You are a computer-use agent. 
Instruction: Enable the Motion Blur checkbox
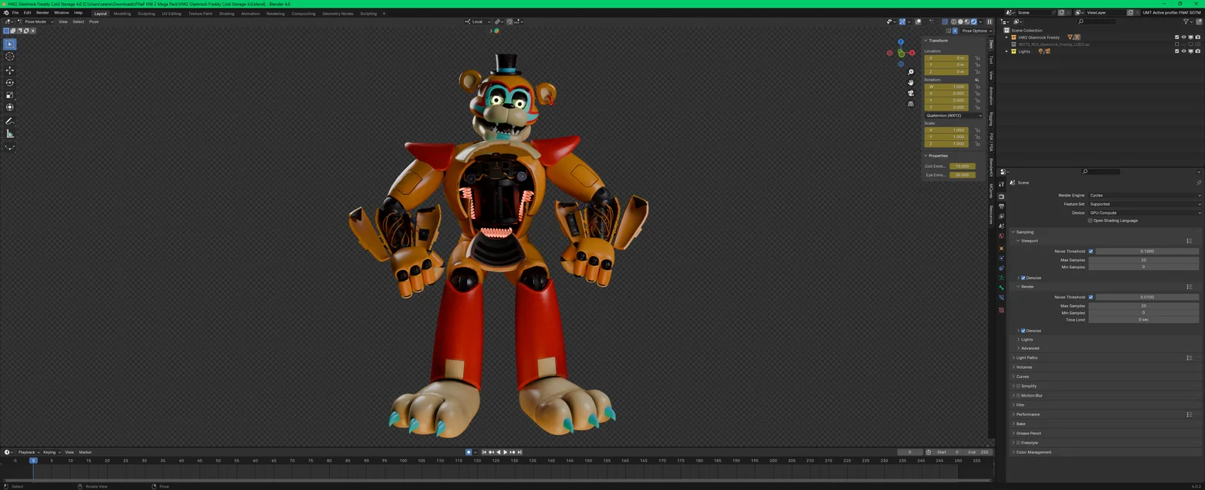click(x=1018, y=395)
